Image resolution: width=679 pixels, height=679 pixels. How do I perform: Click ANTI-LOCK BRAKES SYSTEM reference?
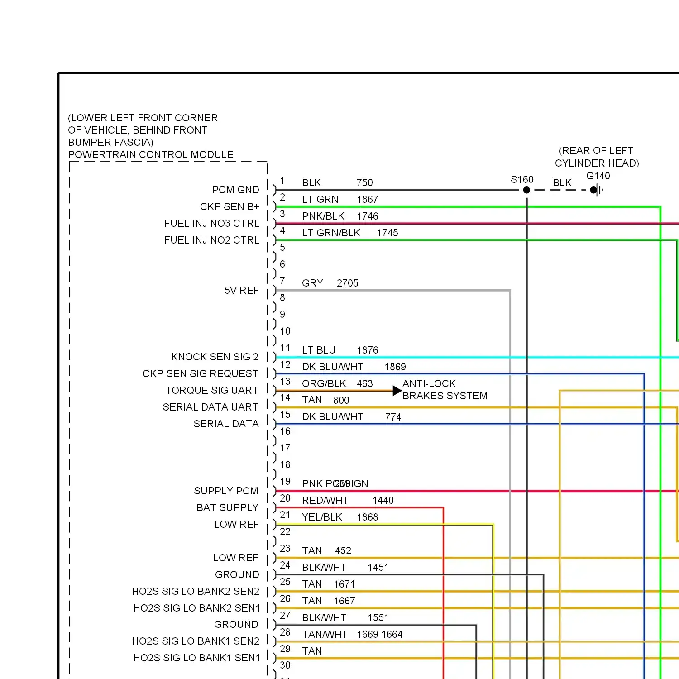click(445, 390)
